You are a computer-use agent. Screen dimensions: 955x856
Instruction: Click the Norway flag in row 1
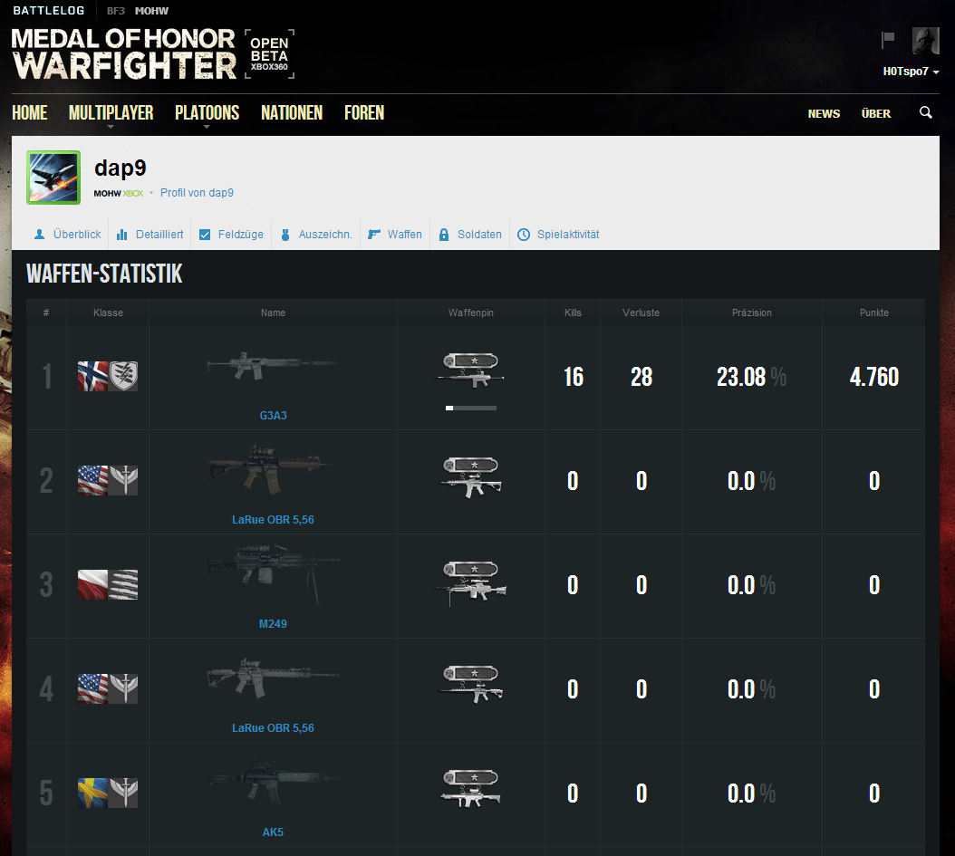point(92,376)
